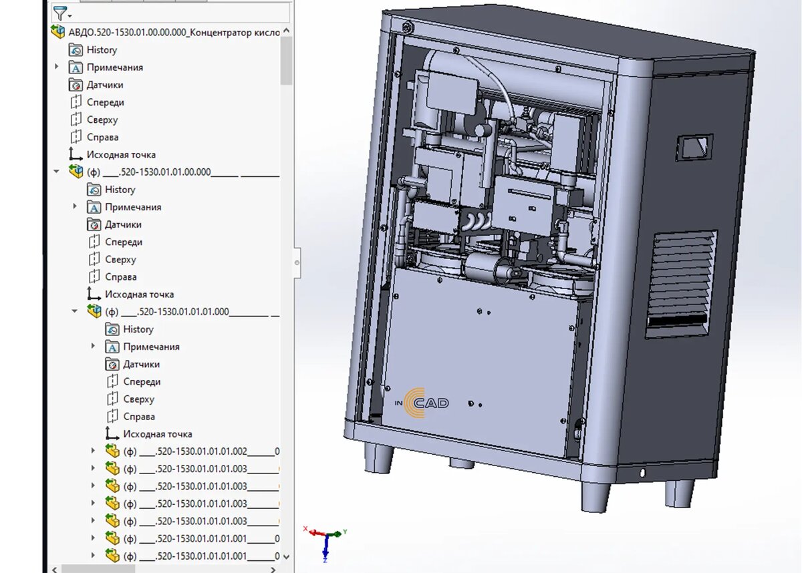Select subassembly 520-1530.01.01.00.000 icon
This screenshot has height=573, width=802.
click(x=76, y=172)
